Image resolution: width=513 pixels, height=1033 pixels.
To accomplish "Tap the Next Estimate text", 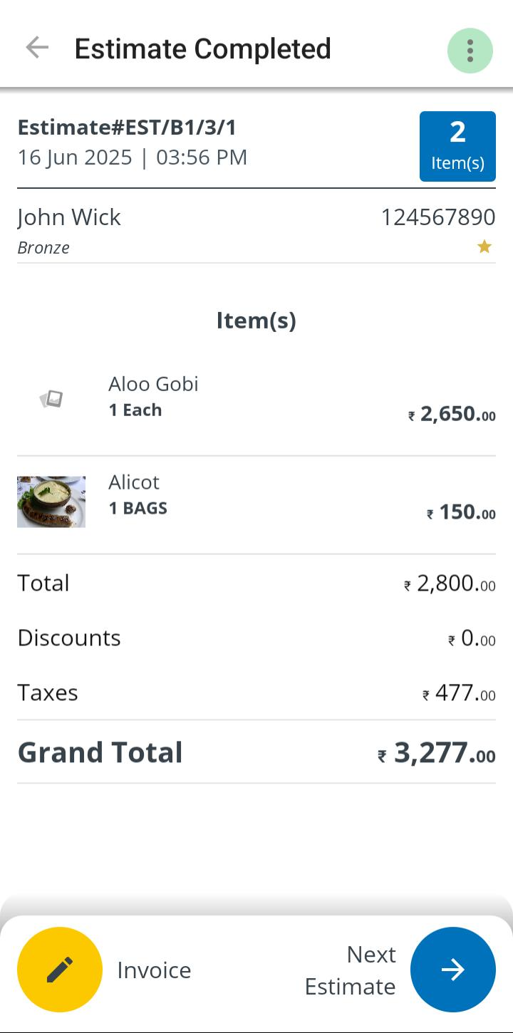I will [x=351, y=970].
